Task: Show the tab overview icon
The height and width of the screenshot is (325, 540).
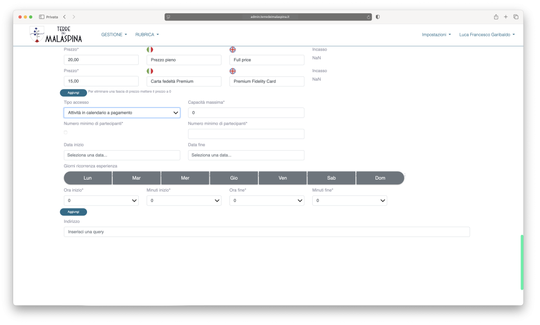Action: [516, 17]
